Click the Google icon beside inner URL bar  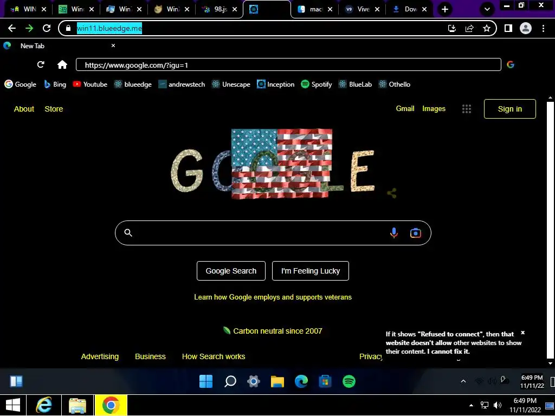pos(511,65)
